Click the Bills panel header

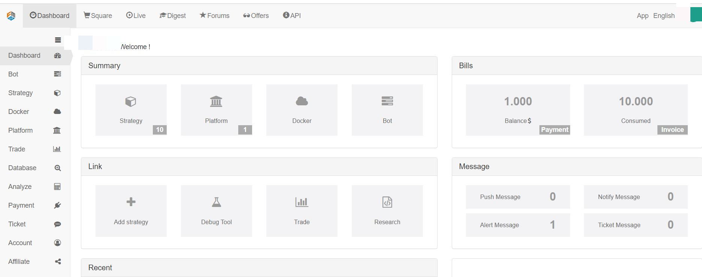tap(577, 66)
